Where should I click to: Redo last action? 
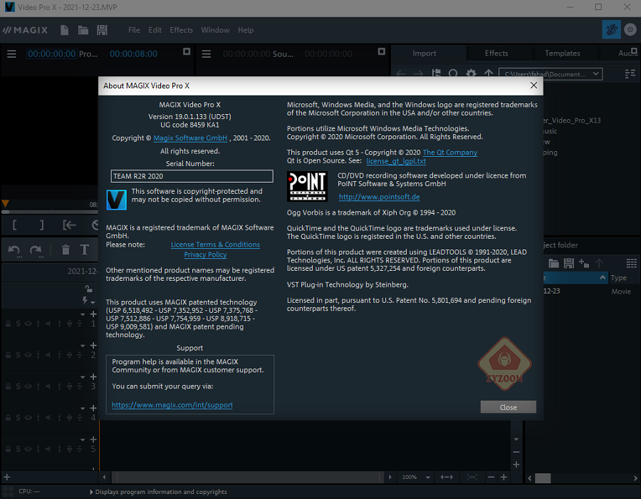click(x=36, y=250)
